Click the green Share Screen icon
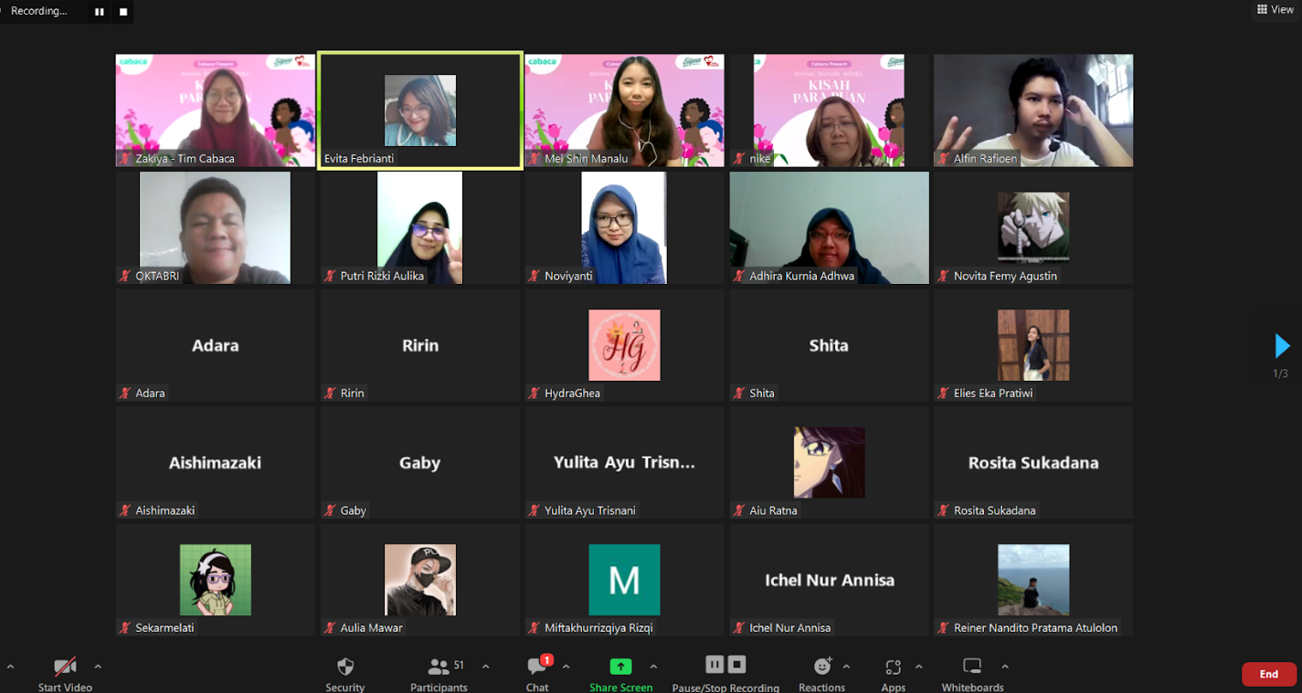1302x693 pixels. tap(620, 667)
